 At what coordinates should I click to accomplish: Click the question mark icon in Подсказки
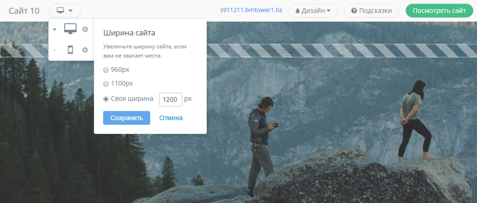tap(354, 11)
